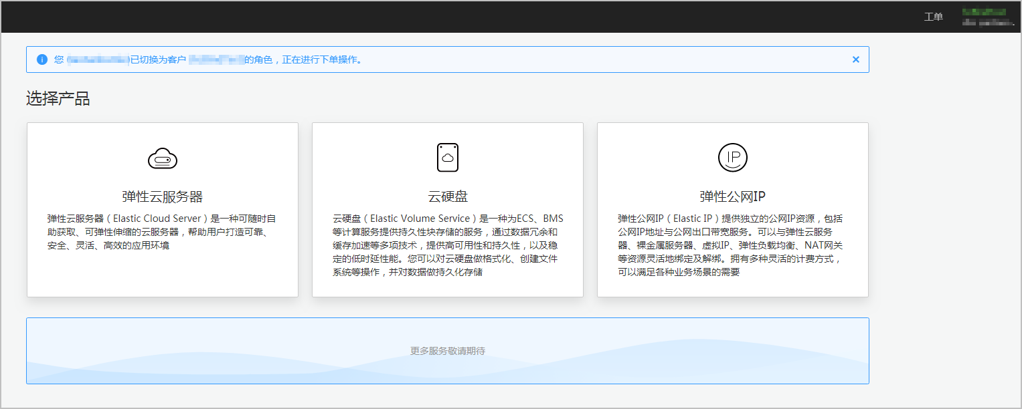Click blank space at bottom of 云硬盘 card
Screen dimensions: 1022x409
pyautogui.click(x=447, y=288)
